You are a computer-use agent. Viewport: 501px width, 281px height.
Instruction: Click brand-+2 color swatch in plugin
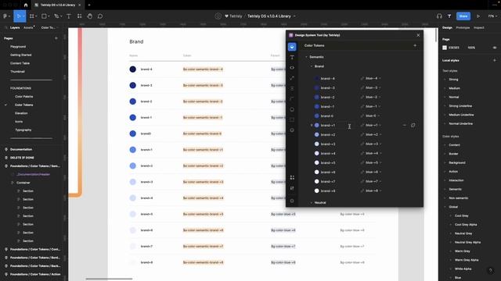[x=316, y=135]
